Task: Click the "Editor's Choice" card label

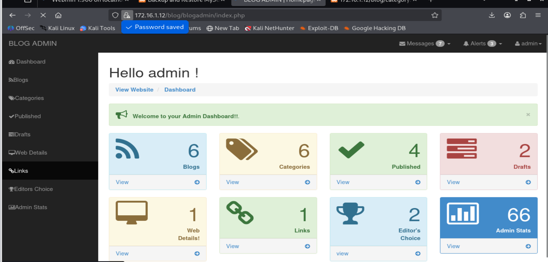Action: pyautogui.click(x=409, y=234)
